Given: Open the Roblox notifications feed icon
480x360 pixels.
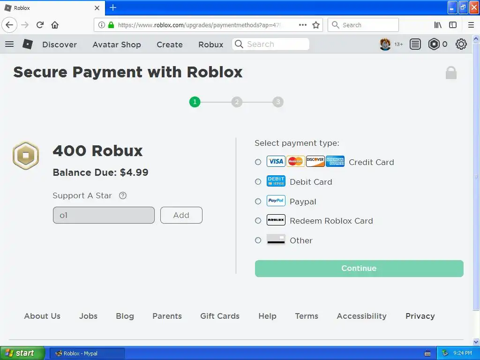Looking at the screenshot, I should click(415, 44).
